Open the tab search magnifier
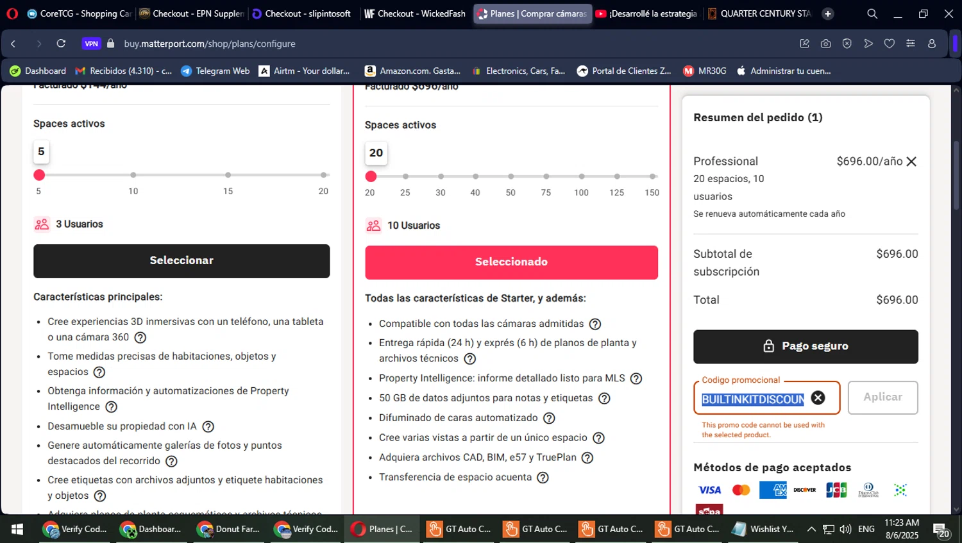The width and height of the screenshot is (962, 543). click(x=872, y=13)
